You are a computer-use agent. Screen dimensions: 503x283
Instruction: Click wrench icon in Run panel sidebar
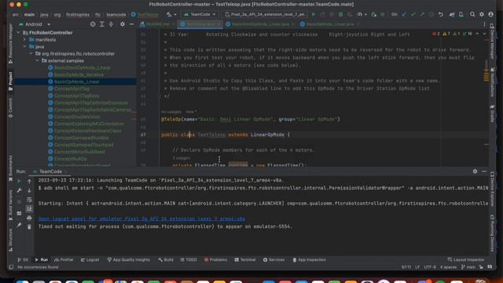coord(19,190)
